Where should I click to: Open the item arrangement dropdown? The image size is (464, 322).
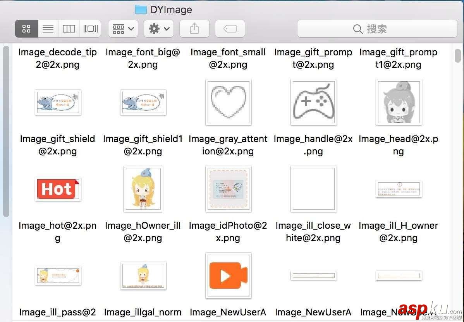(x=122, y=28)
